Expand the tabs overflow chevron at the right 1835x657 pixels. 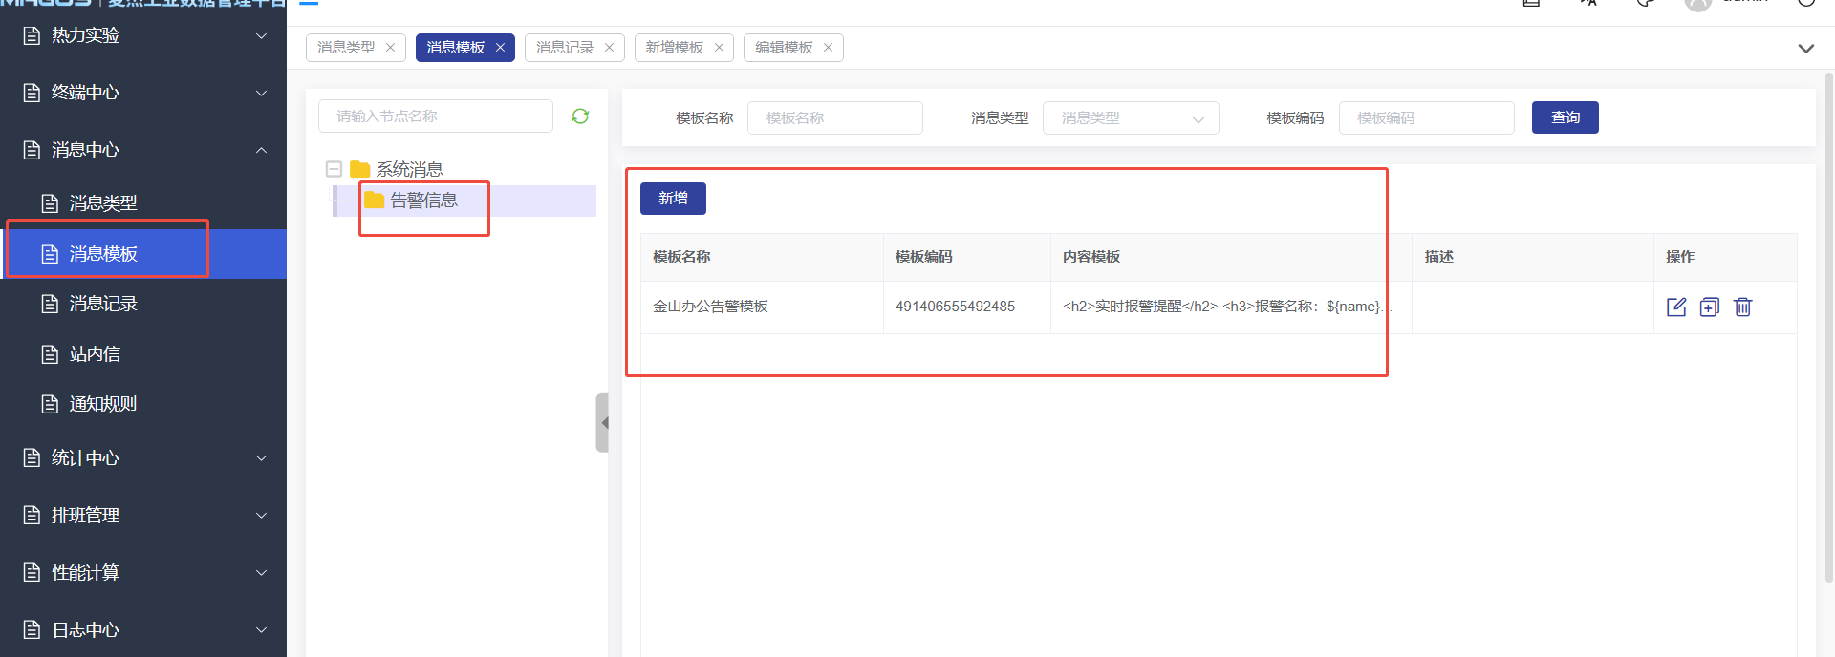click(x=1805, y=49)
